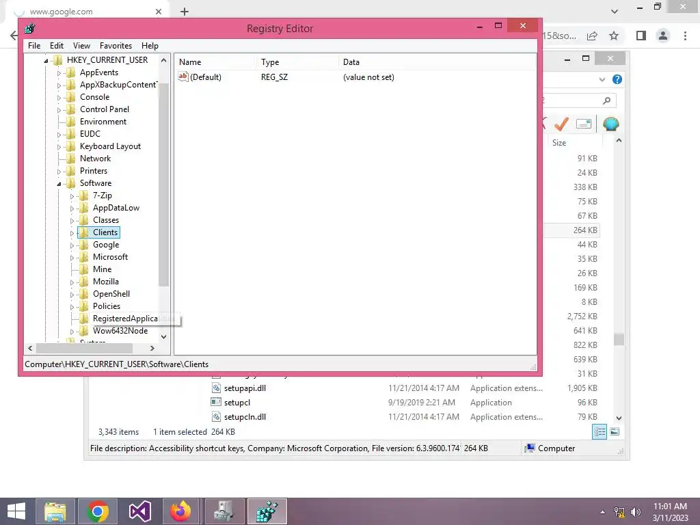Open Firefox from the taskbar
Viewport: 700px width, 525px height.
pos(180,511)
